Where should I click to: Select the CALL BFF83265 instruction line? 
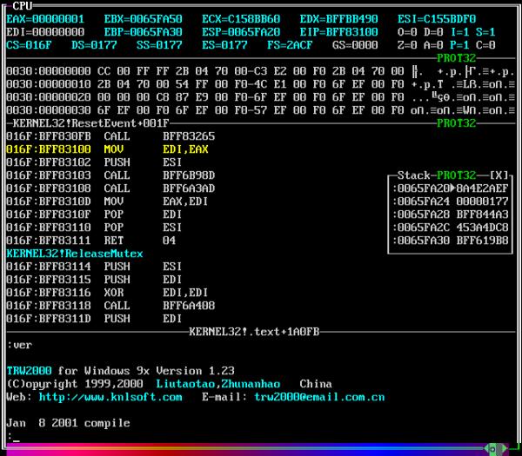(x=110, y=136)
